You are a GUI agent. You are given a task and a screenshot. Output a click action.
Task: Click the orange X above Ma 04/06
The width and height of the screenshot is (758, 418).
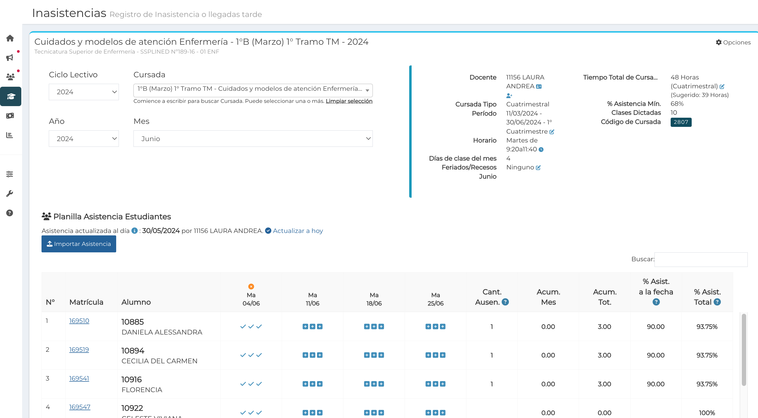251,286
